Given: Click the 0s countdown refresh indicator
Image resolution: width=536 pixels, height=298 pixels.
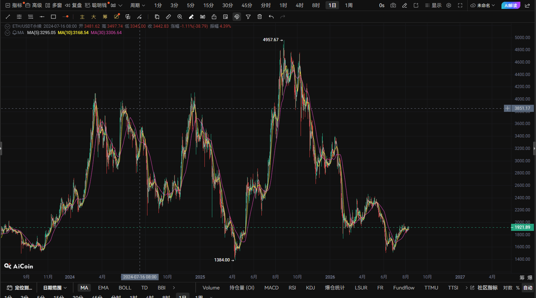Looking at the screenshot, I should pos(382,5).
